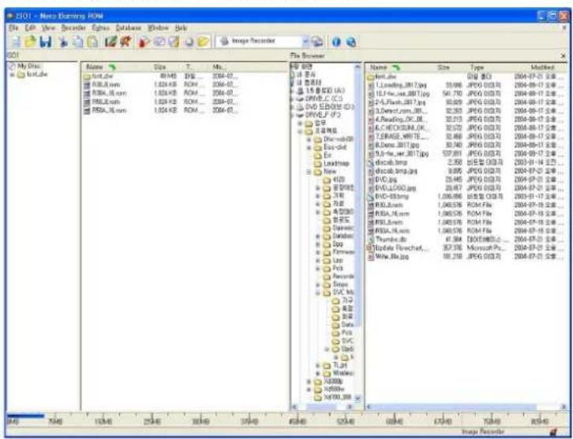
Task: Close the File Browser panel
Action: click(563, 56)
